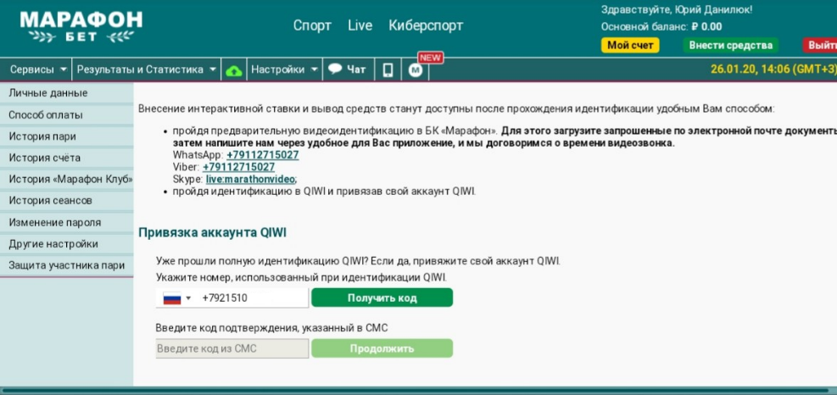837x395 pixels.
Task: Open Изменение пароля in the sidebar
Action: pyautogui.click(x=55, y=222)
